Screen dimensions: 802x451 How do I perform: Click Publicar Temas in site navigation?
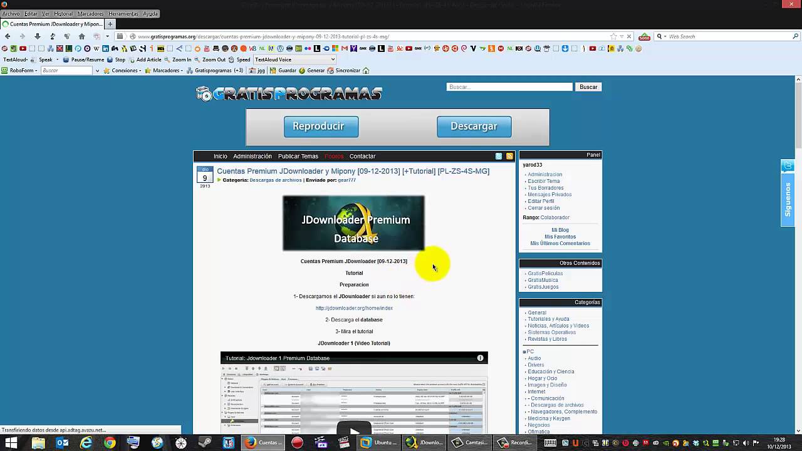[298, 157]
